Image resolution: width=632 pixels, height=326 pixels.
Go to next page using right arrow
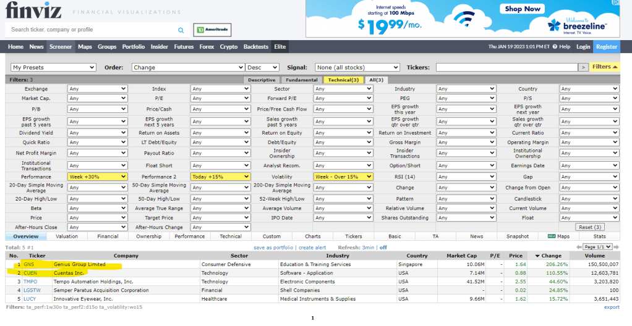[617, 246]
